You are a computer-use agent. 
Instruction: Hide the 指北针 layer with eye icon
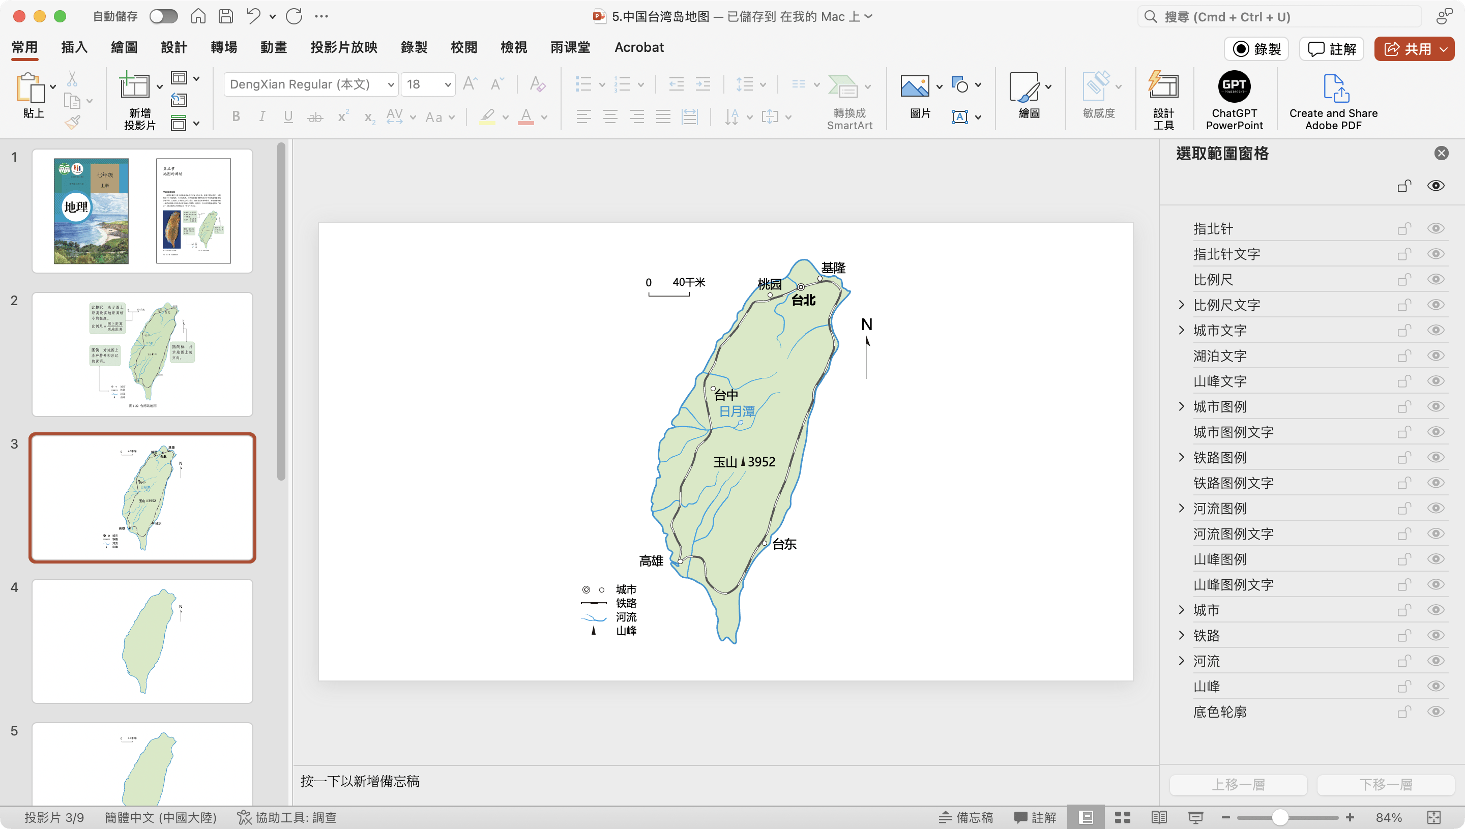(1435, 228)
